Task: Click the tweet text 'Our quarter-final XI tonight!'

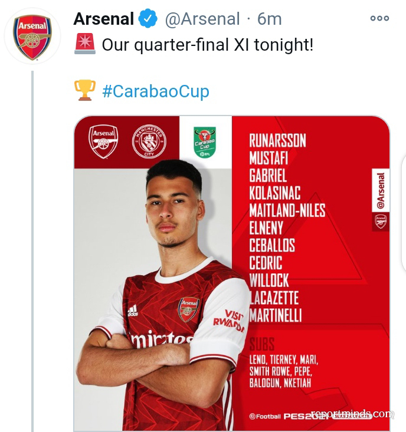Action: 207,45
